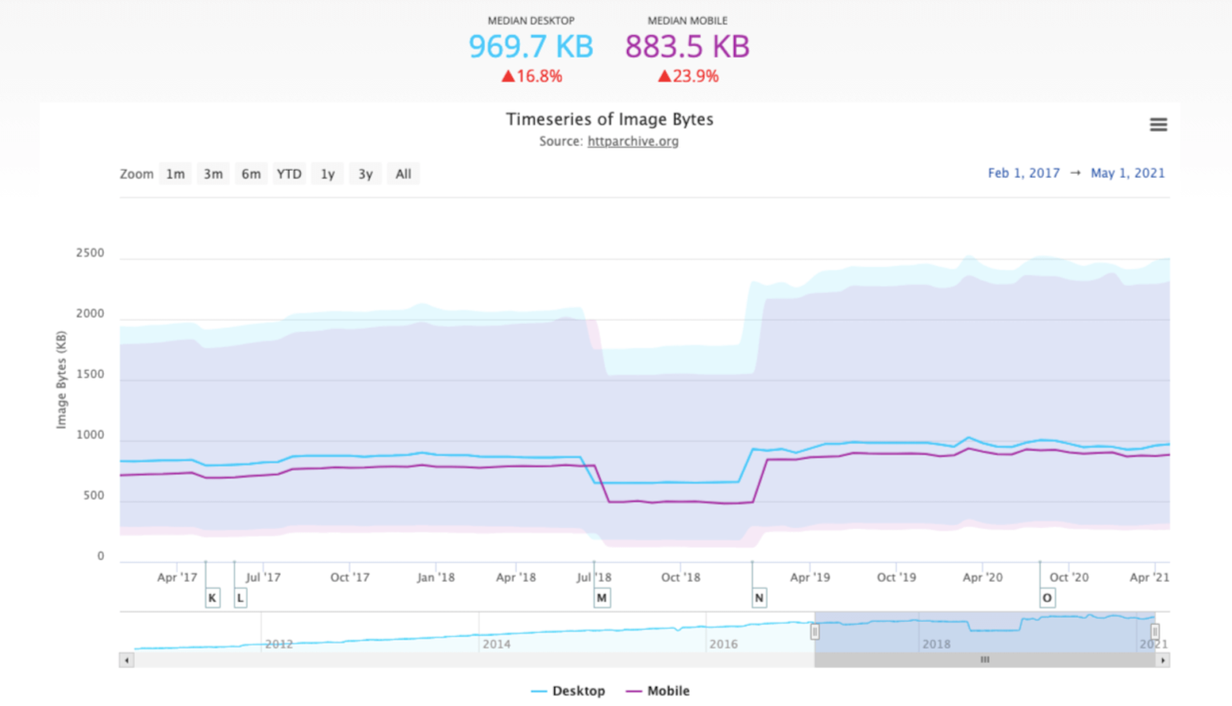Select the "1m" zoom preset

(175, 173)
